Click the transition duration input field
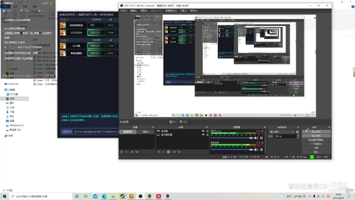 (285, 136)
